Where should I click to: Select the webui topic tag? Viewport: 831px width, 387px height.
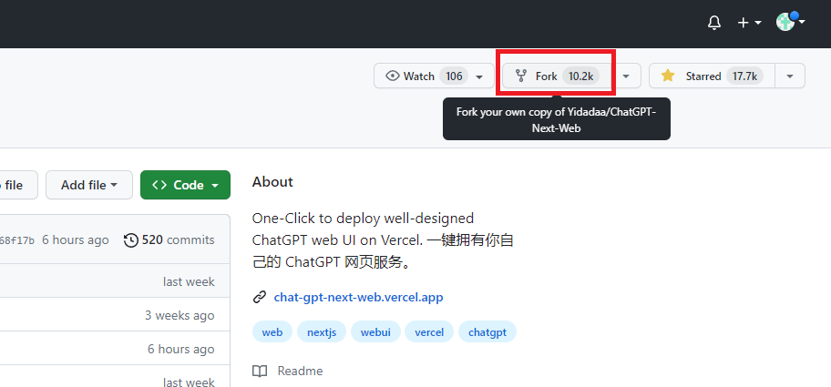(x=374, y=332)
